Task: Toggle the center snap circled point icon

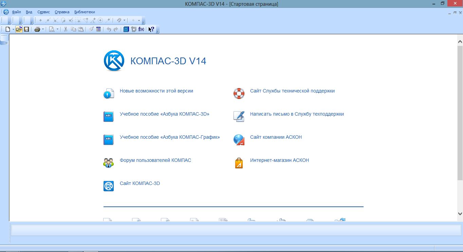Action: point(100,20)
